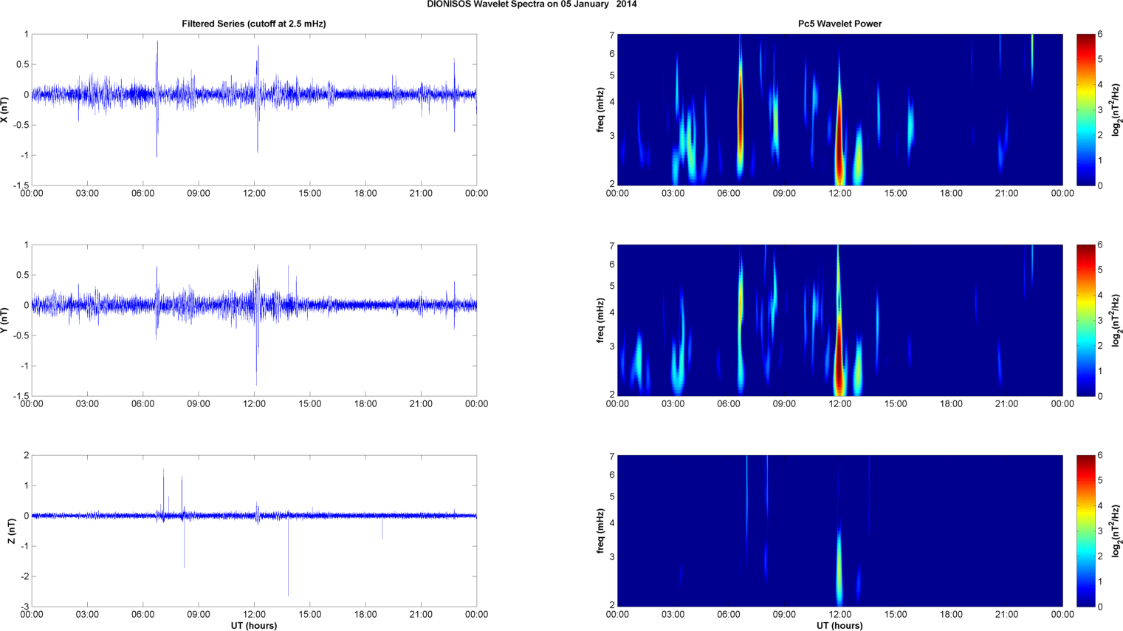Click the X-component wavelet colorbar
Viewport: 1123px width, 631px height.
pos(1085,109)
